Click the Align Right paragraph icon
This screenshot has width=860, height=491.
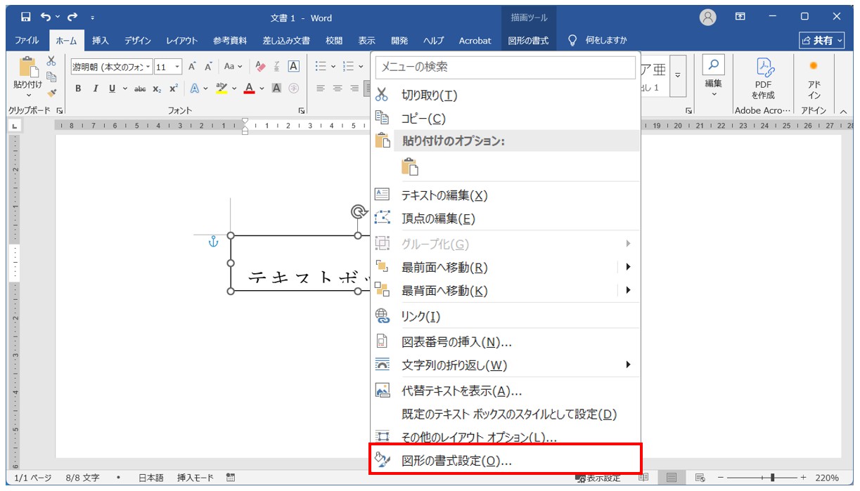click(x=354, y=89)
